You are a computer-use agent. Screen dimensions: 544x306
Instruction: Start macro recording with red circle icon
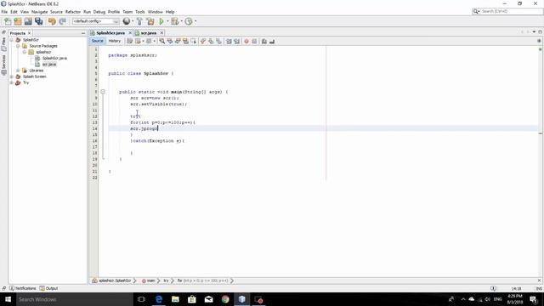246,42
